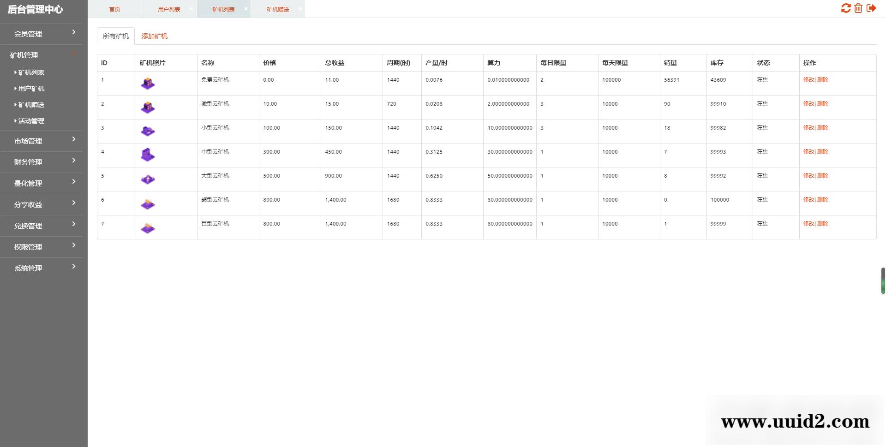
Task: Click 删除 for 巨型云矿机 row
Action: (x=823, y=224)
